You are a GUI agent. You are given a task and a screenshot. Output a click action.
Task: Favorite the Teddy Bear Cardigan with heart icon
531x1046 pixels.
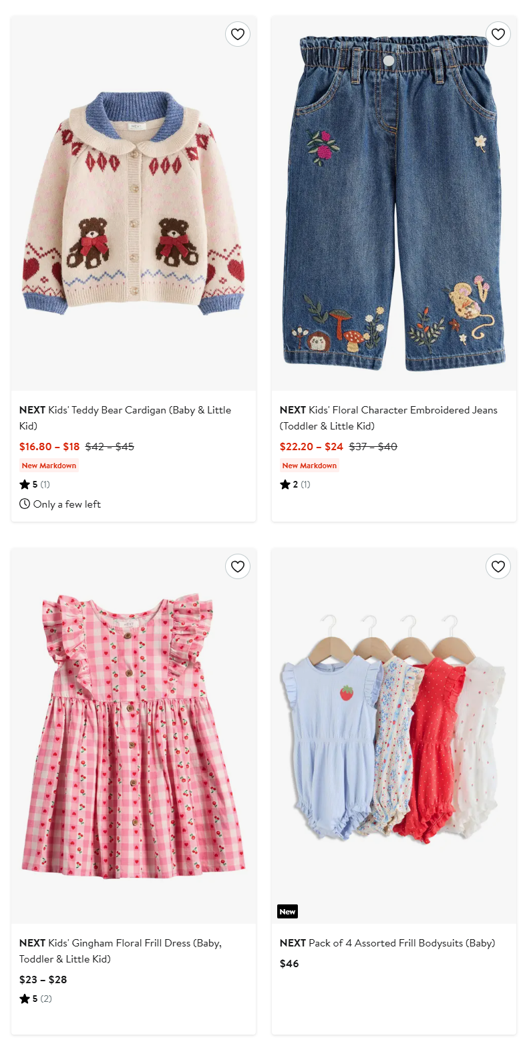coord(238,34)
